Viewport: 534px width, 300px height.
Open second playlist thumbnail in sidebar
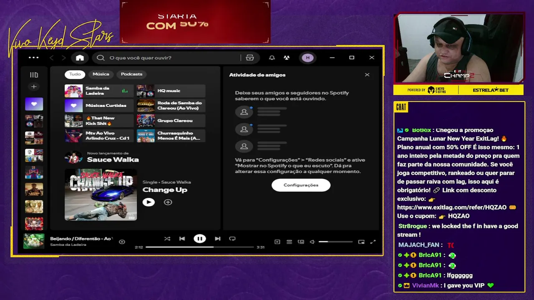click(x=34, y=121)
